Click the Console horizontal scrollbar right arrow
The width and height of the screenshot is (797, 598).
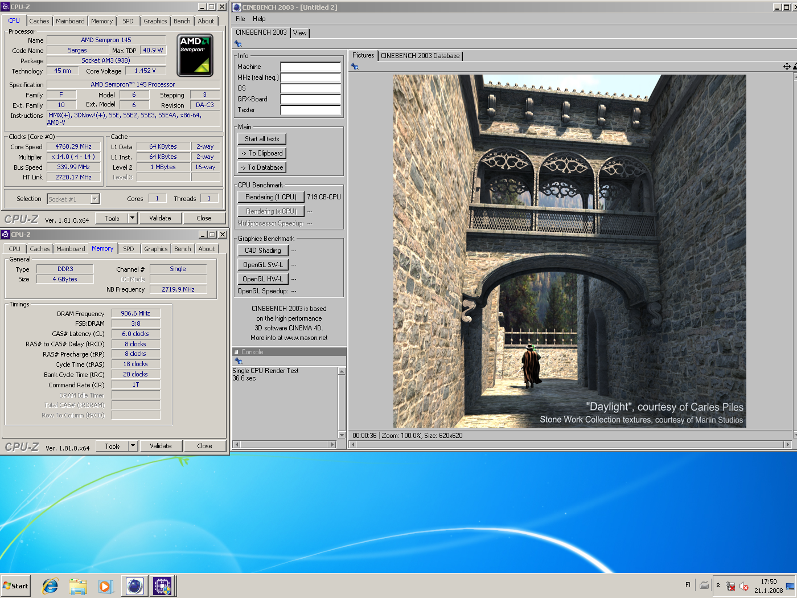point(332,444)
